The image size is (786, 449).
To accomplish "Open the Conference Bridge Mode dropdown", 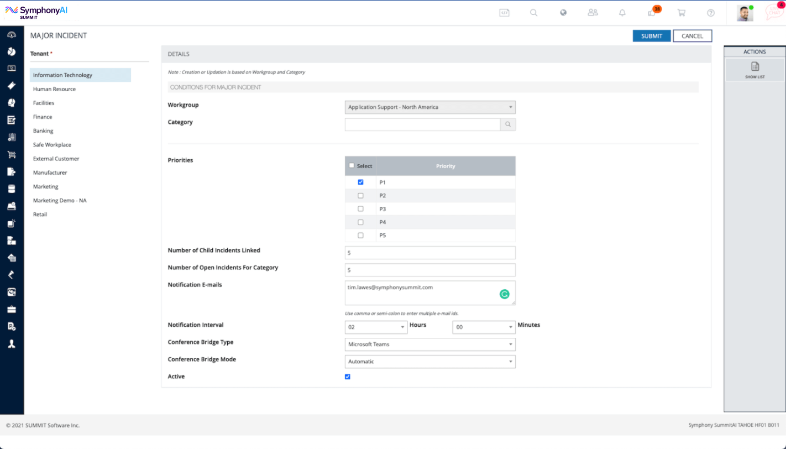I will 430,362.
